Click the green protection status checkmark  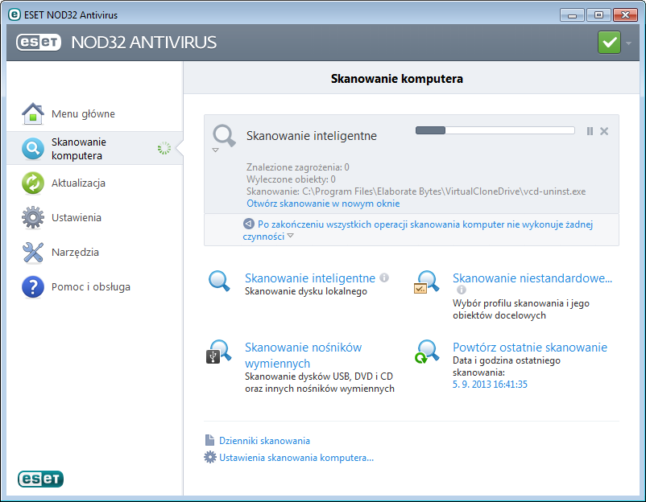pos(609,43)
